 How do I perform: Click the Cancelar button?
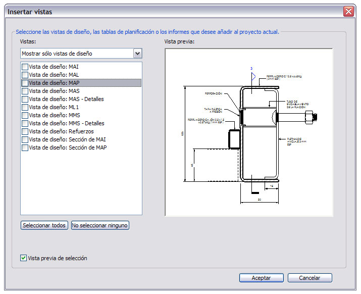(x=310, y=278)
